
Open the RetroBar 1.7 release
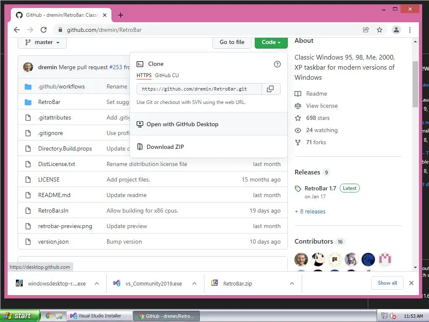(x=320, y=188)
